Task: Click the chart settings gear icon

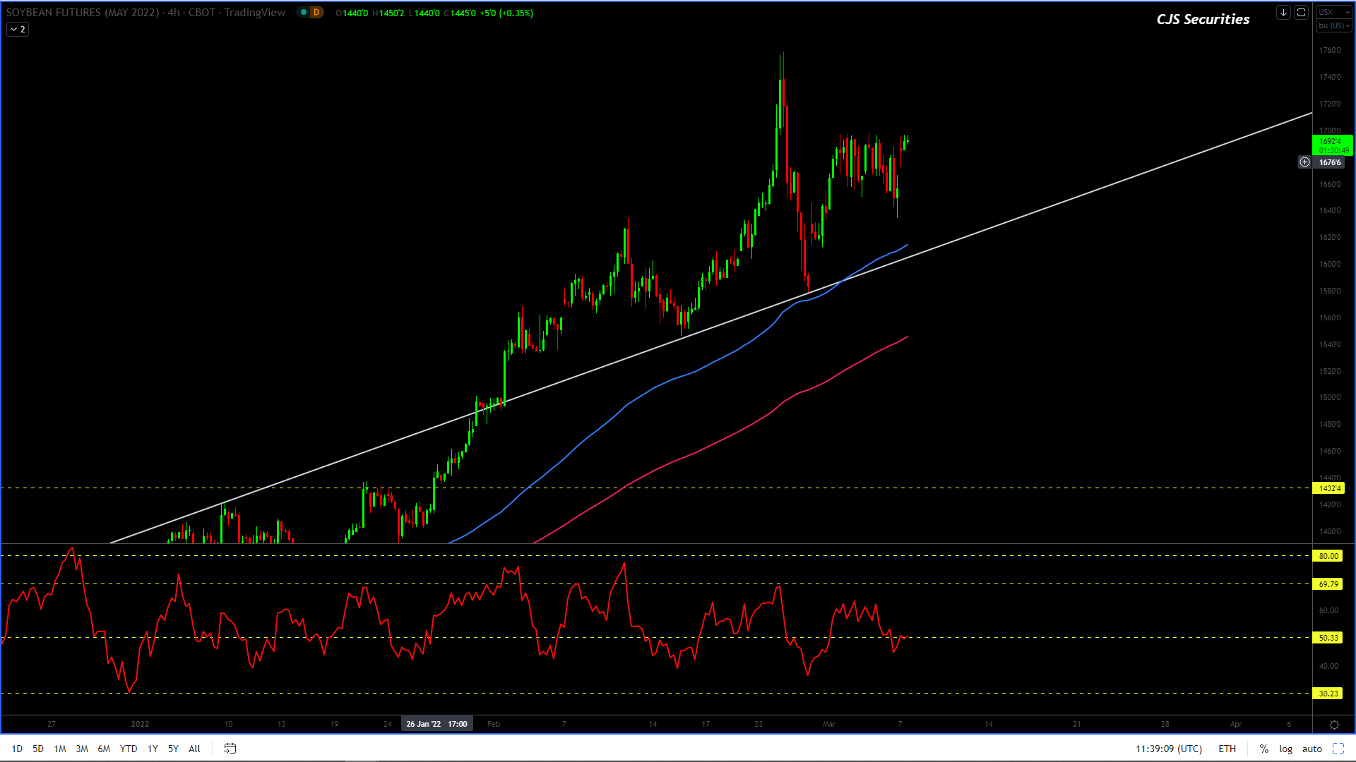Action: tap(1334, 725)
